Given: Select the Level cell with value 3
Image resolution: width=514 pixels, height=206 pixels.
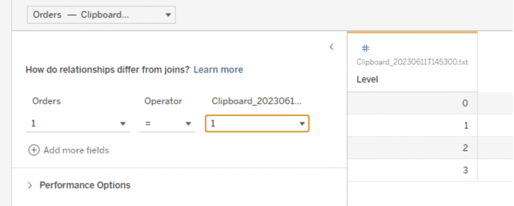Looking at the screenshot, I should [412, 170].
